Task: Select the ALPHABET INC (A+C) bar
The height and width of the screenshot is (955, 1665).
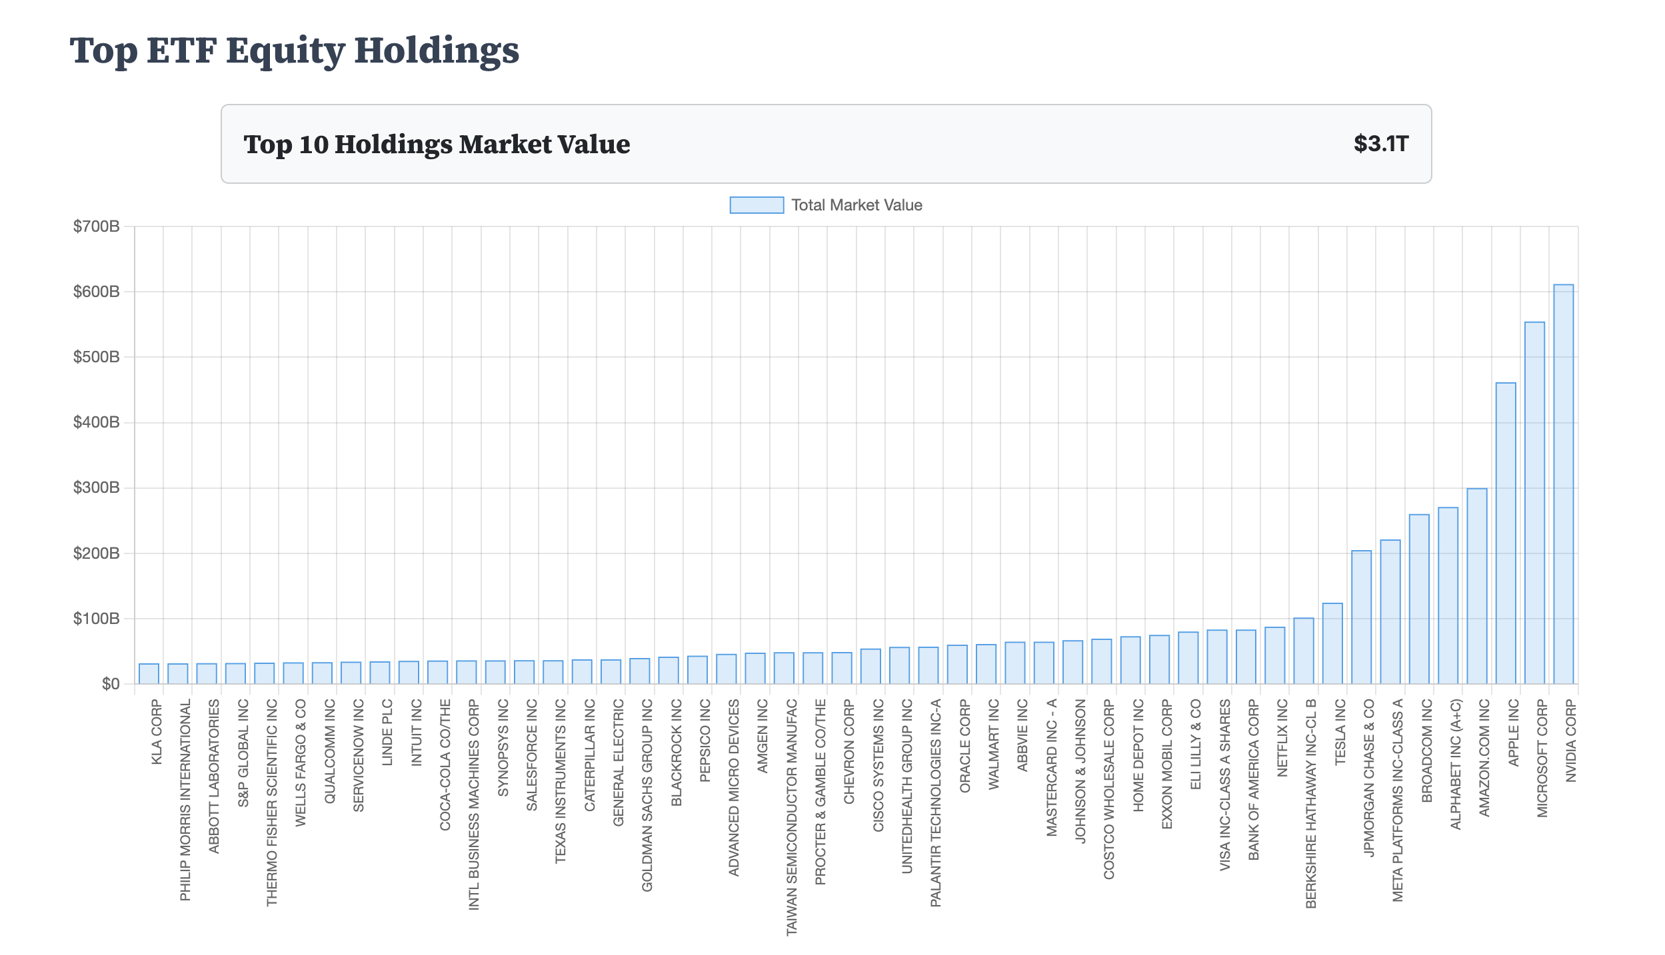Action: (1448, 595)
